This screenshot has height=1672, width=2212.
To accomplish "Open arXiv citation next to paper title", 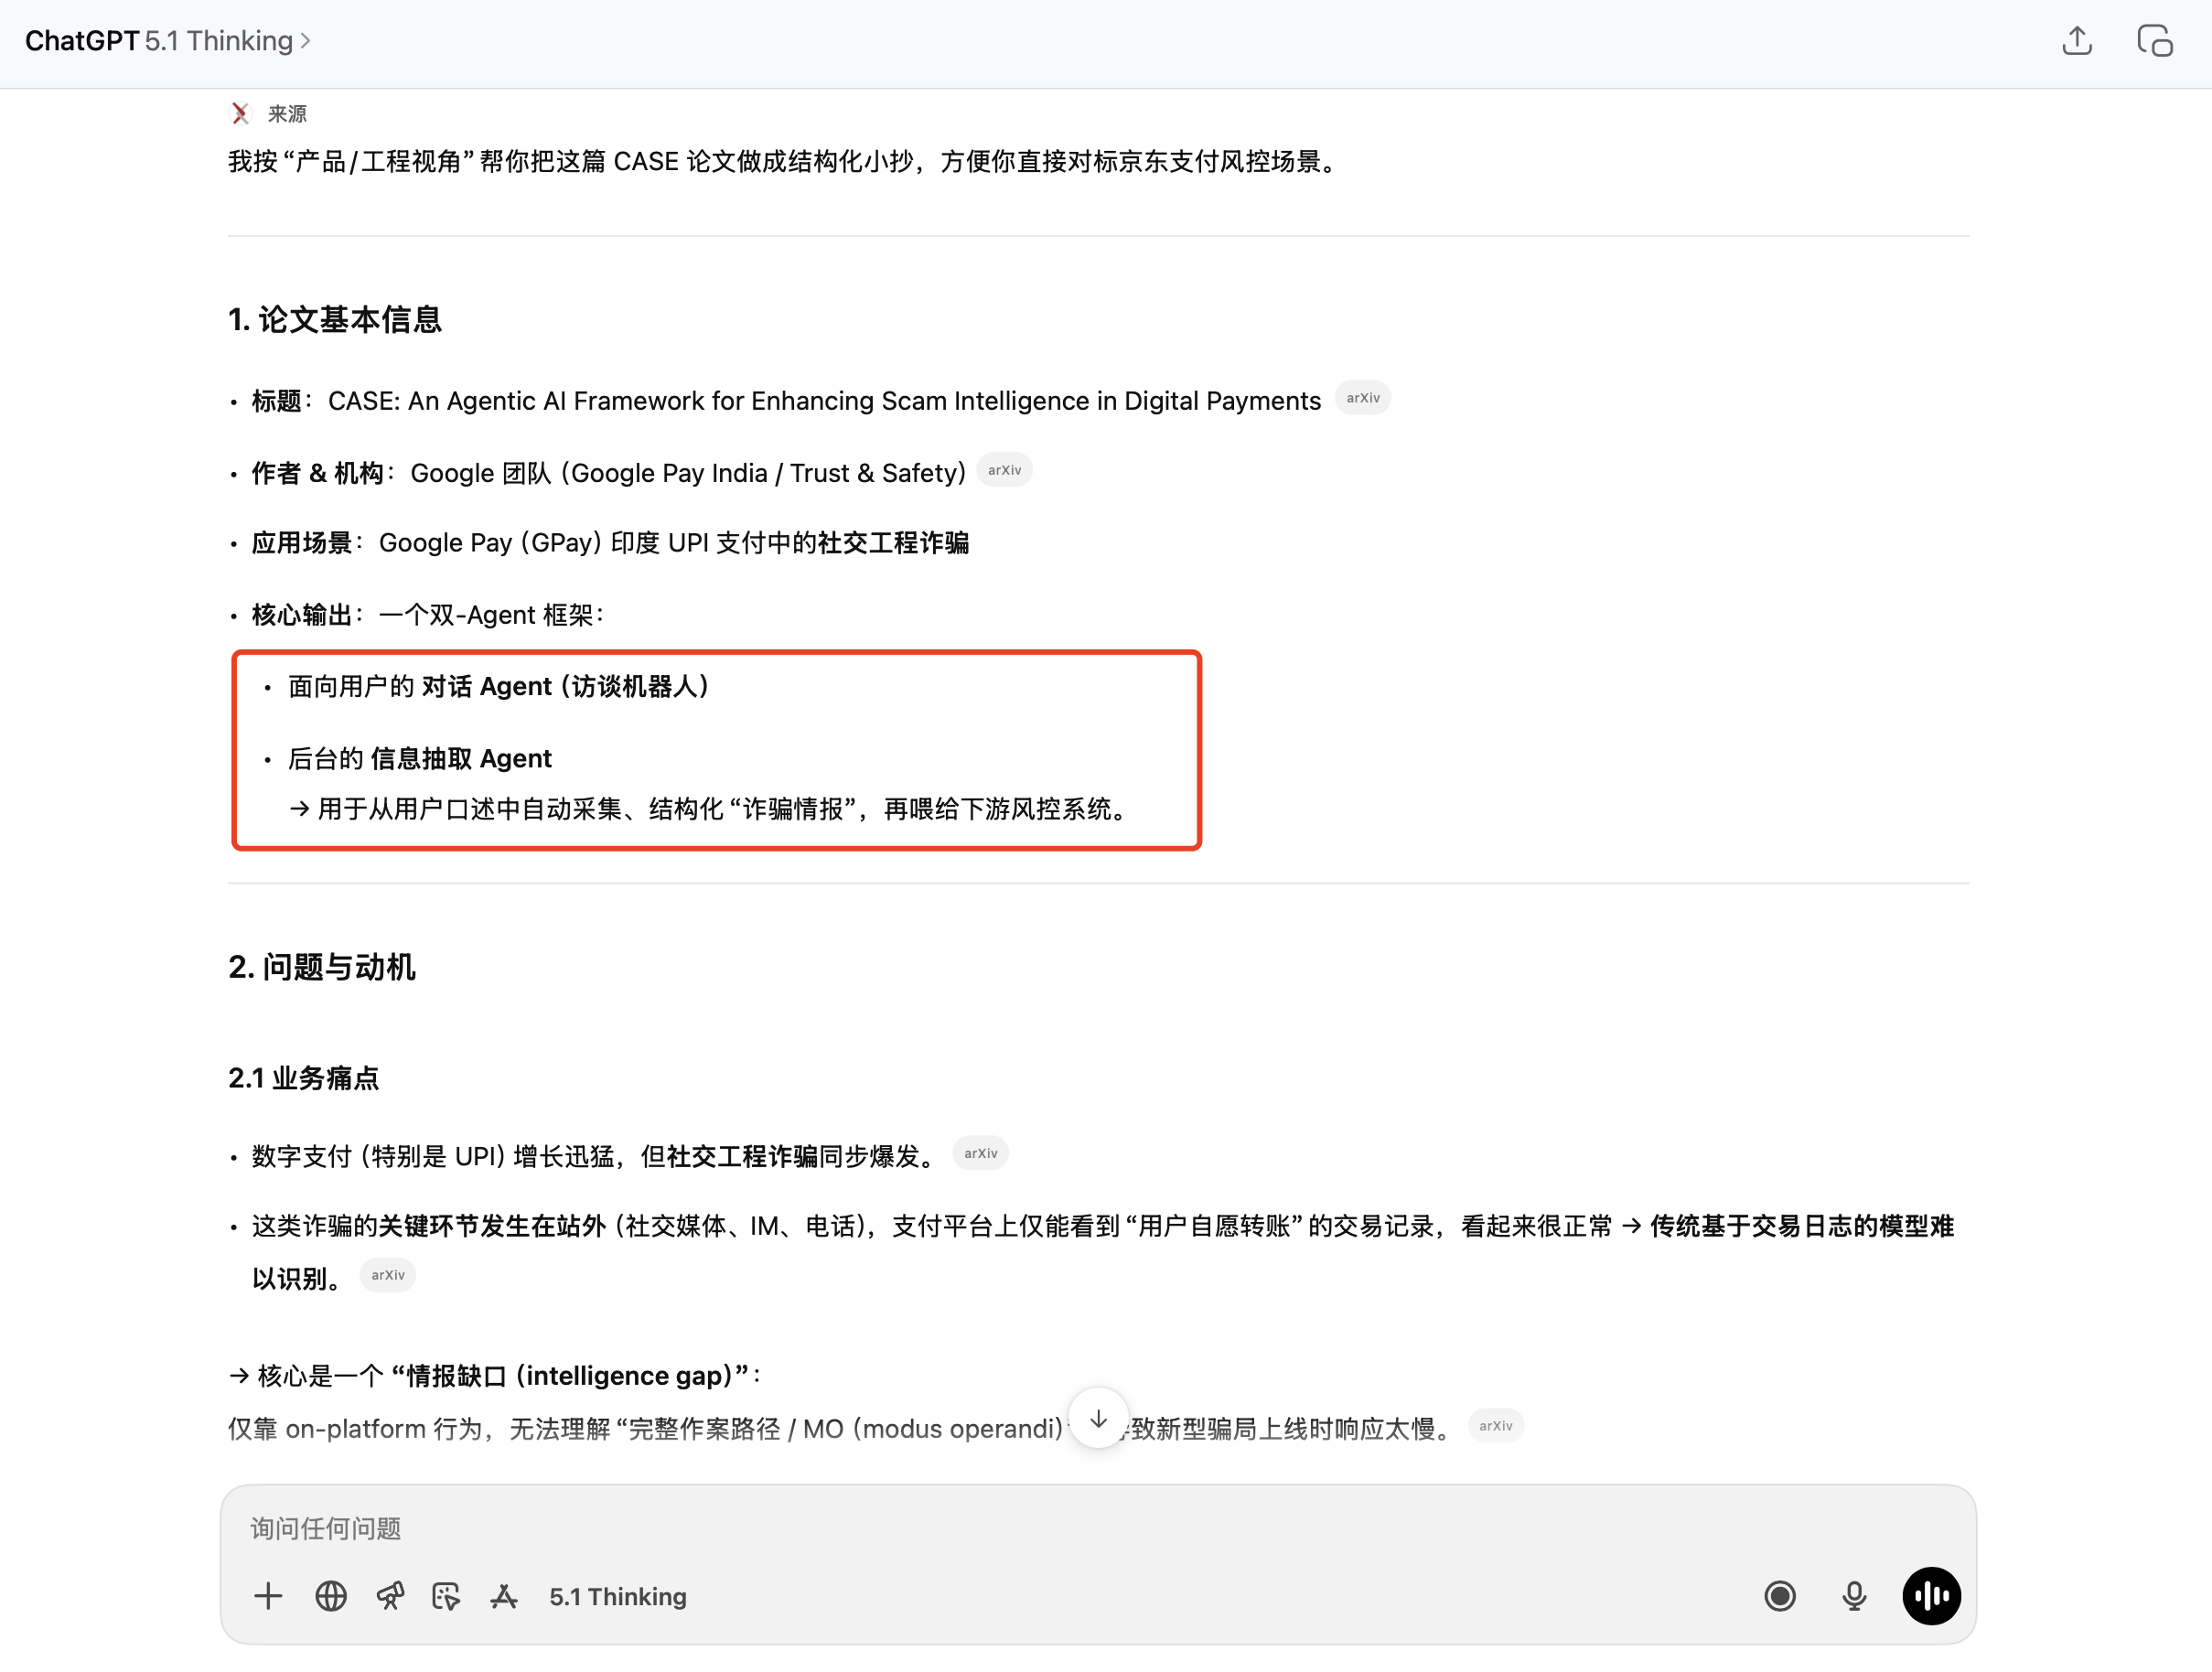I will (x=1362, y=398).
